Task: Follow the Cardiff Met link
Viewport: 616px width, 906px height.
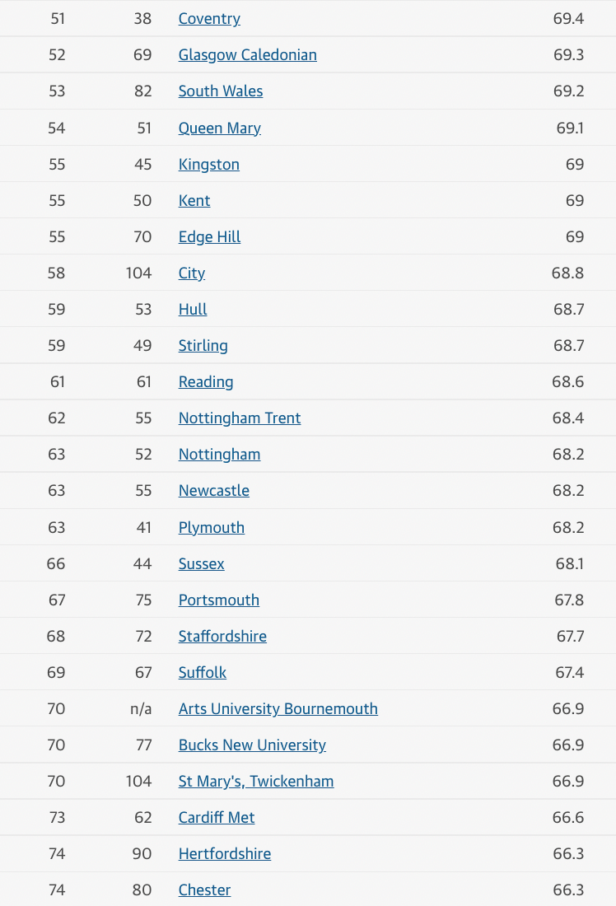Action: (x=216, y=818)
